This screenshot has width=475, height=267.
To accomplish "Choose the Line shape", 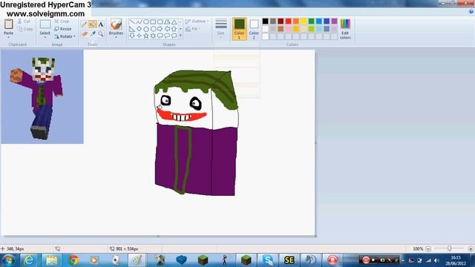I will coord(132,22).
